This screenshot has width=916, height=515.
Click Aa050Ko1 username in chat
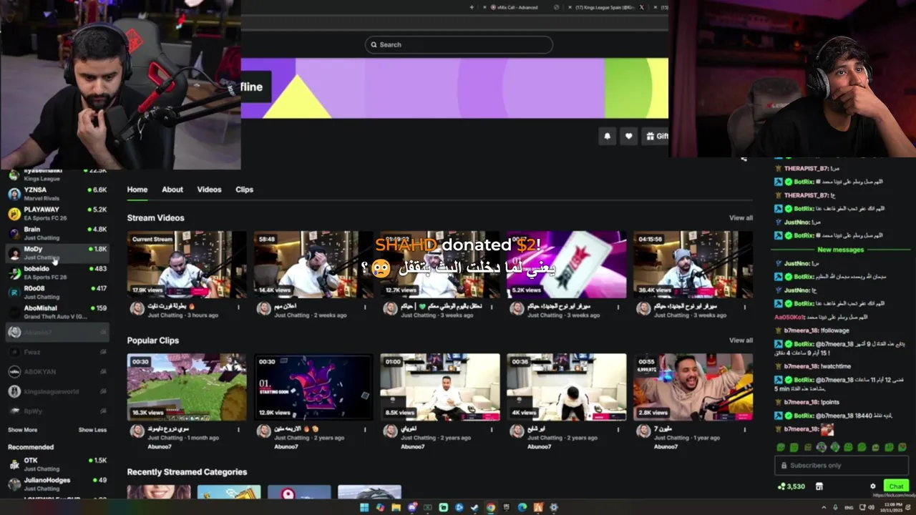point(790,317)
